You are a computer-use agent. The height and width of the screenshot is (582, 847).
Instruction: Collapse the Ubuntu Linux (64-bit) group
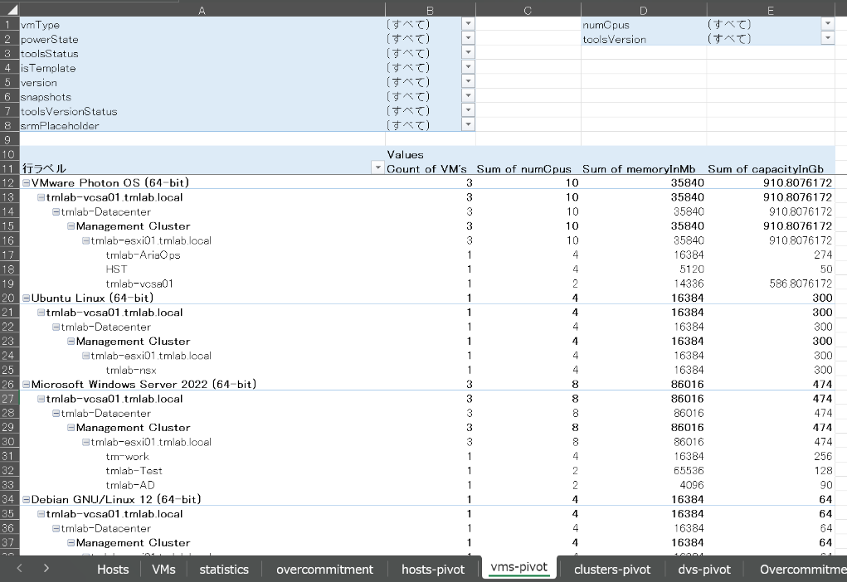point(26,298)
